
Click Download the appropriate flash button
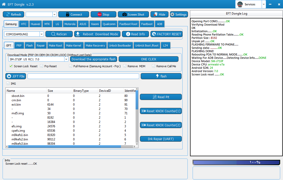(x=93, y=59)
